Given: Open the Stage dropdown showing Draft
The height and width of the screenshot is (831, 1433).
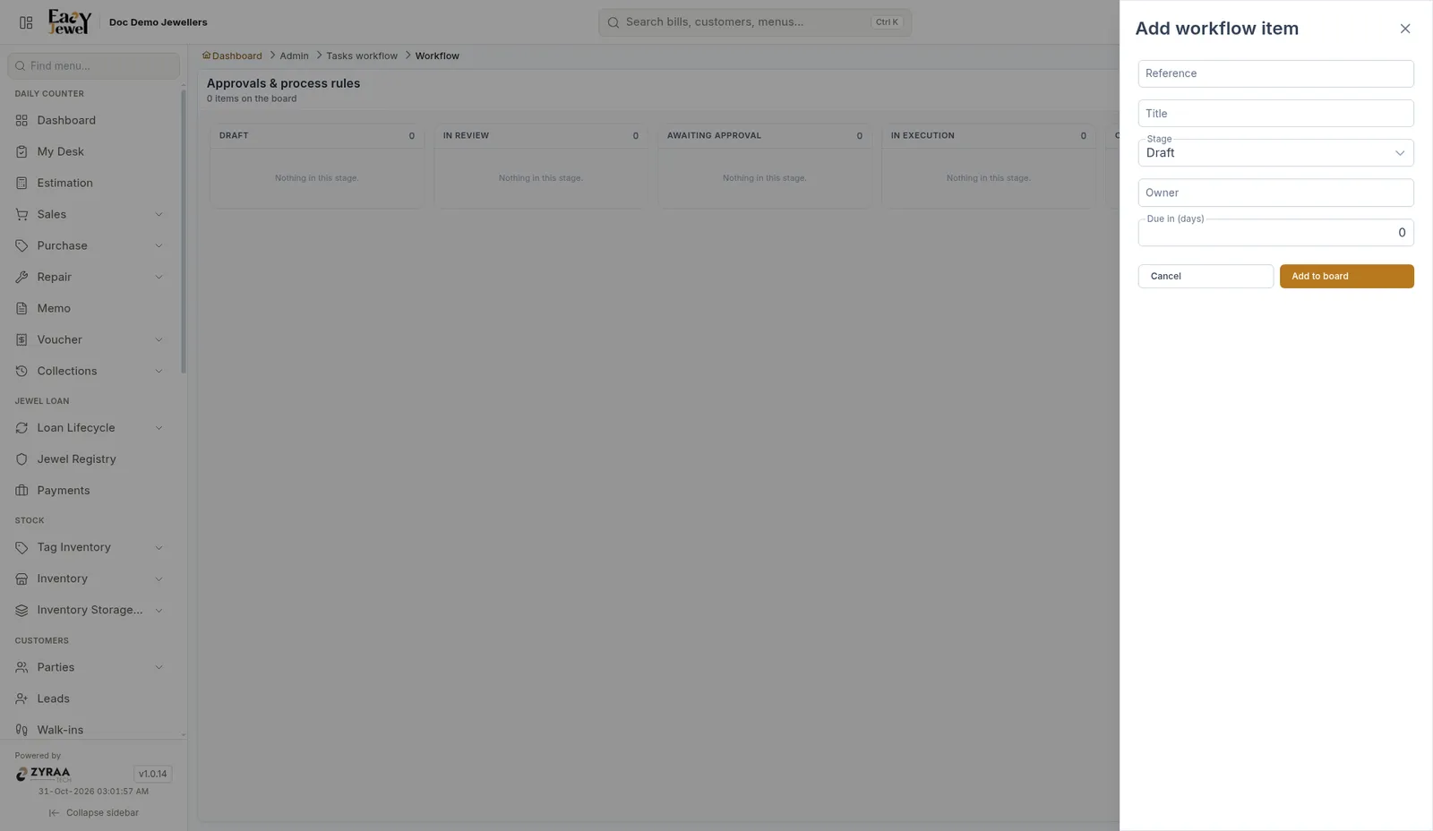Looking at the screenshot, I should point(1275,152).
